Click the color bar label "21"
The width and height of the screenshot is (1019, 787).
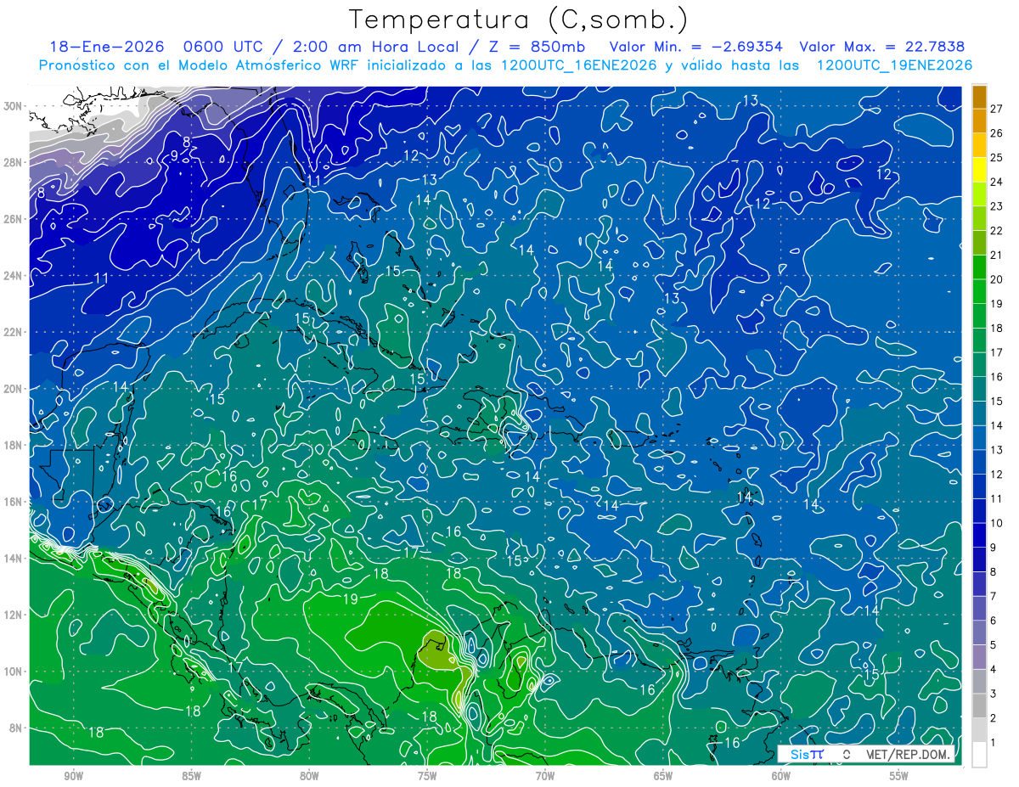click(x=996, y=255)
